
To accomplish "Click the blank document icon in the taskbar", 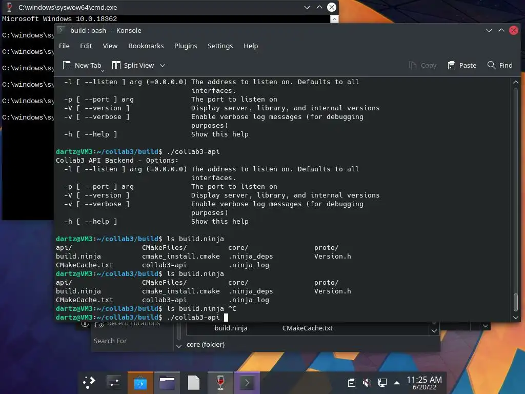I will pos(193,382).
